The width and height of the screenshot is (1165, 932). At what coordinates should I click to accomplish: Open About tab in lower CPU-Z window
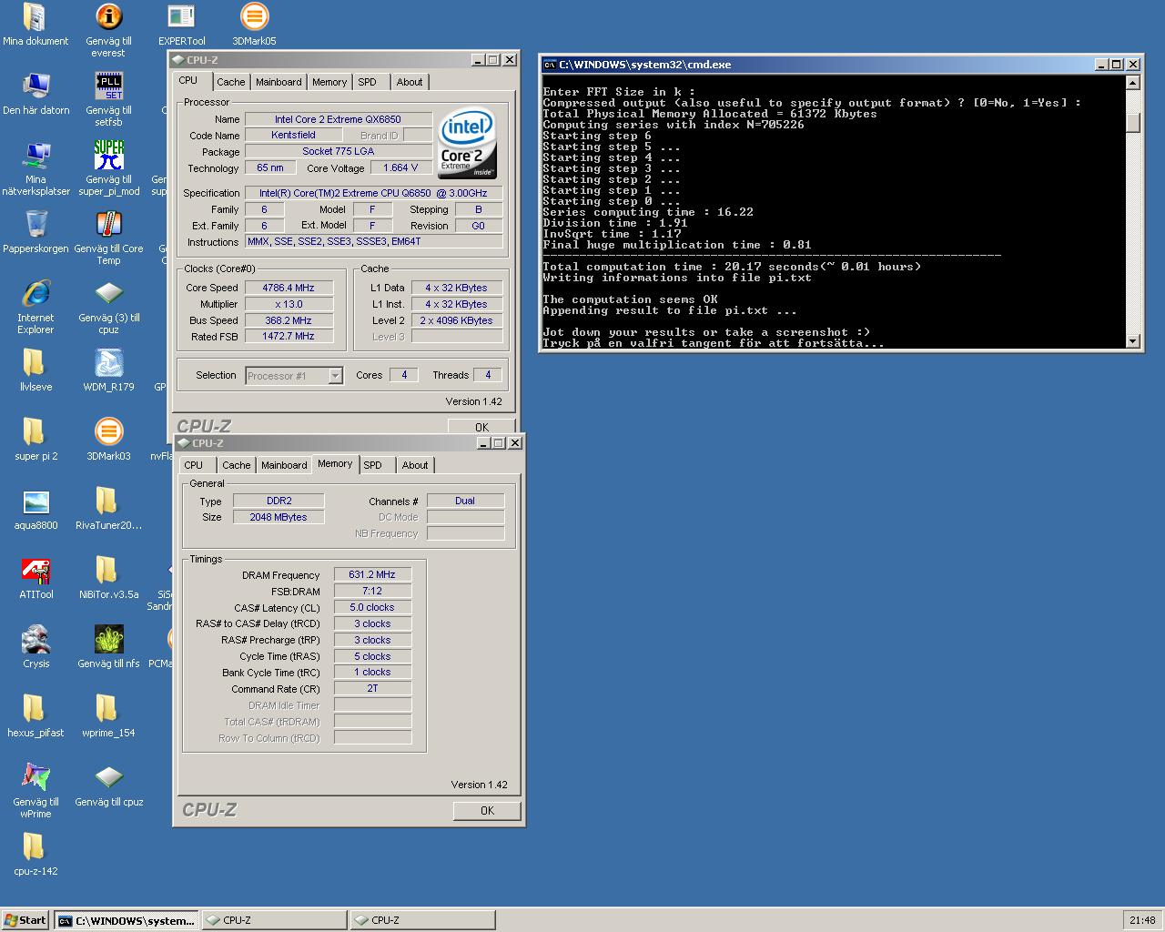click(415, 465)
